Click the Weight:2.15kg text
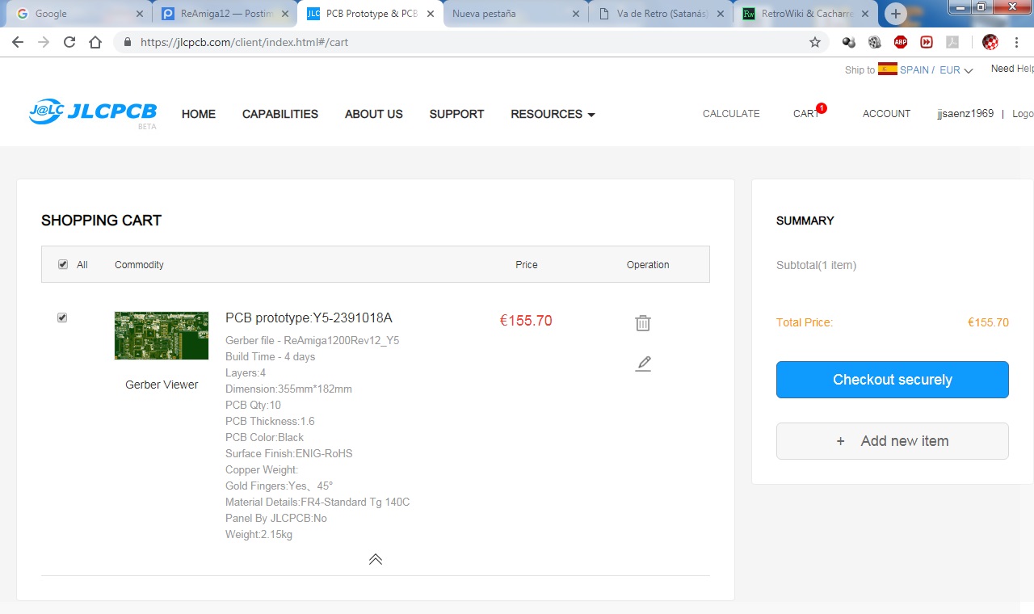 tap(259, 534)
